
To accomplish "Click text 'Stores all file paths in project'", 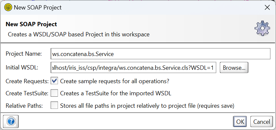I will 98,106.
